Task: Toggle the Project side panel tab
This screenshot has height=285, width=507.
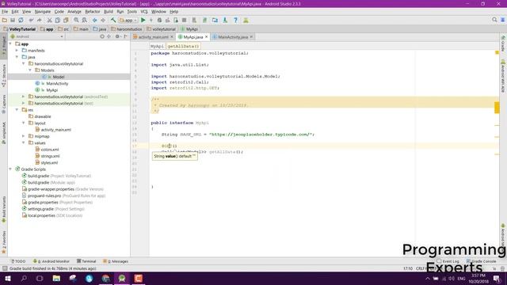Action: point(4,46)
